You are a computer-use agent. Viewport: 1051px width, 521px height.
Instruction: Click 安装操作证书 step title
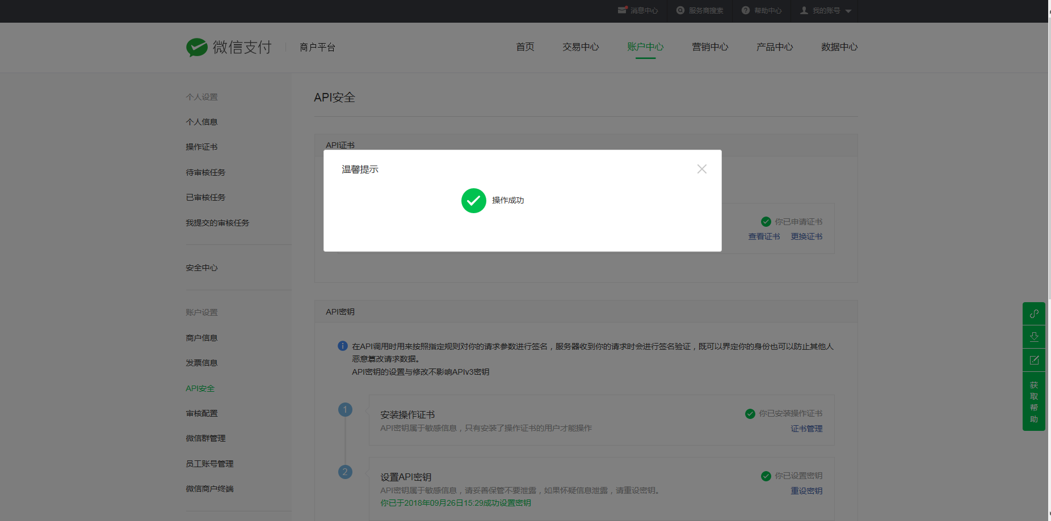(x=407, y=415)
